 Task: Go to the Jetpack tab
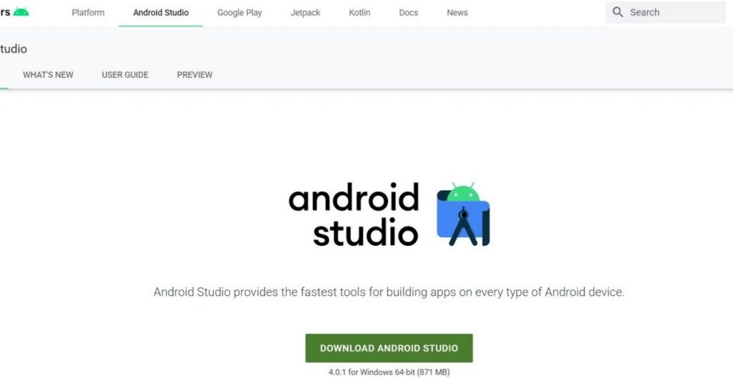[x=305, y=13]
